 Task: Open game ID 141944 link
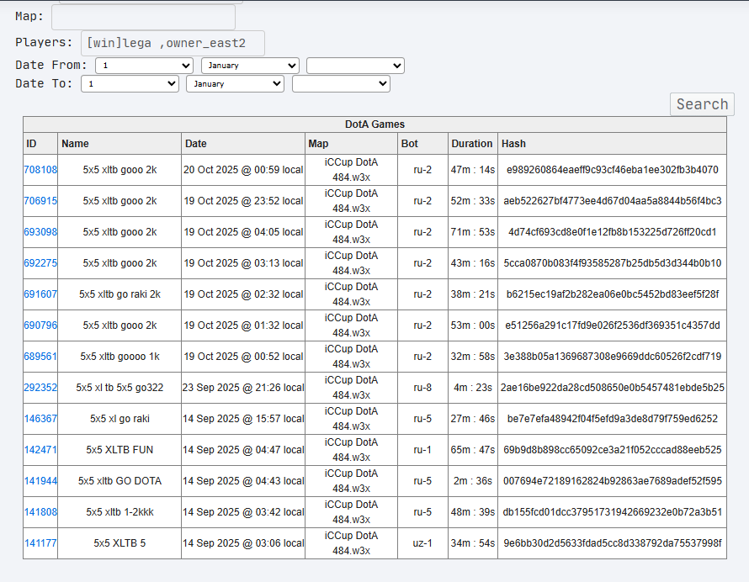coord(40,481)
